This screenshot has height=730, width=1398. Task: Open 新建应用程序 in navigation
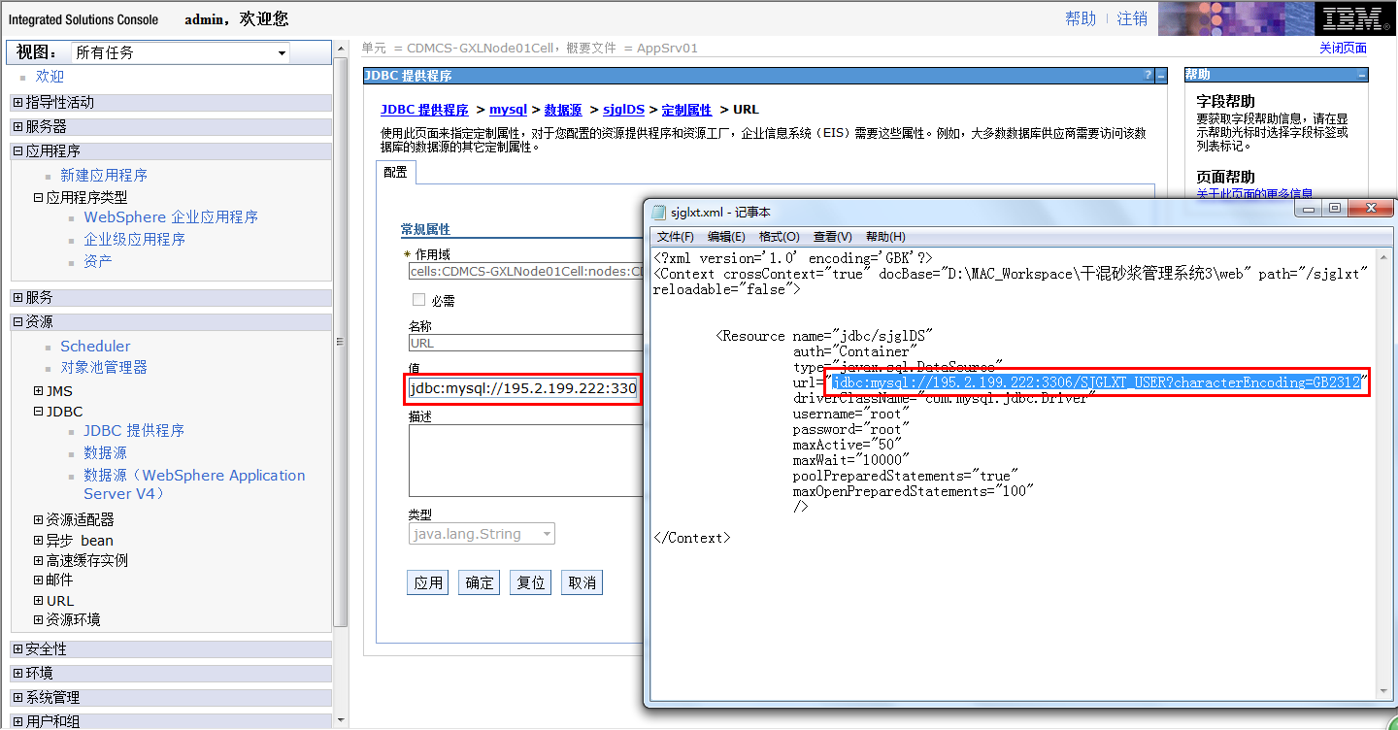[104, 176]
